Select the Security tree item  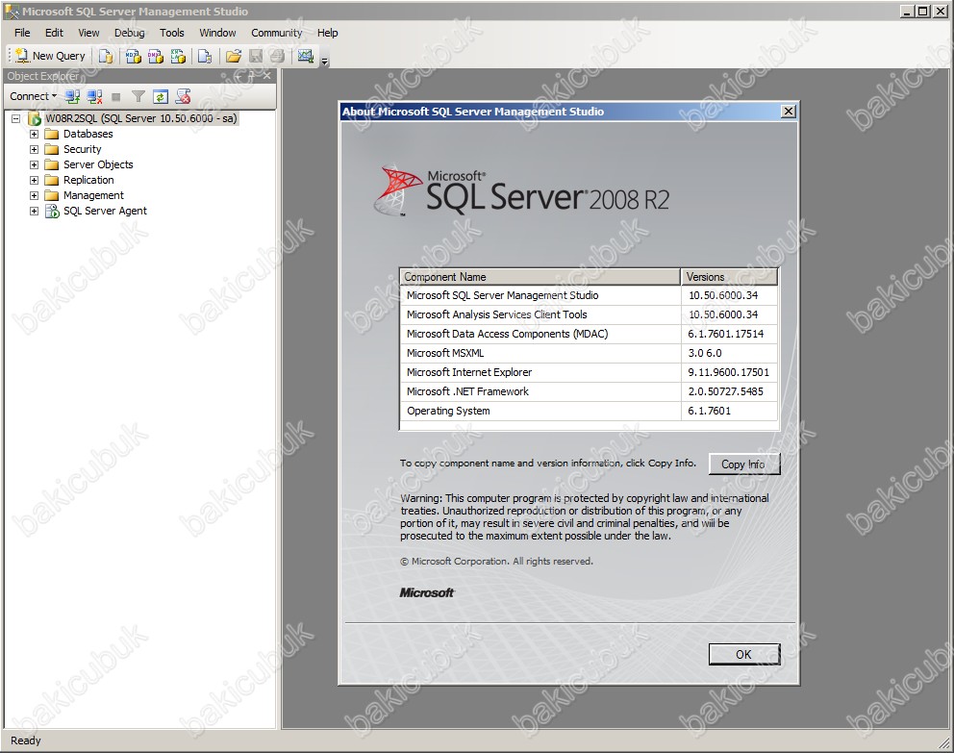click(x=82, y=149)
